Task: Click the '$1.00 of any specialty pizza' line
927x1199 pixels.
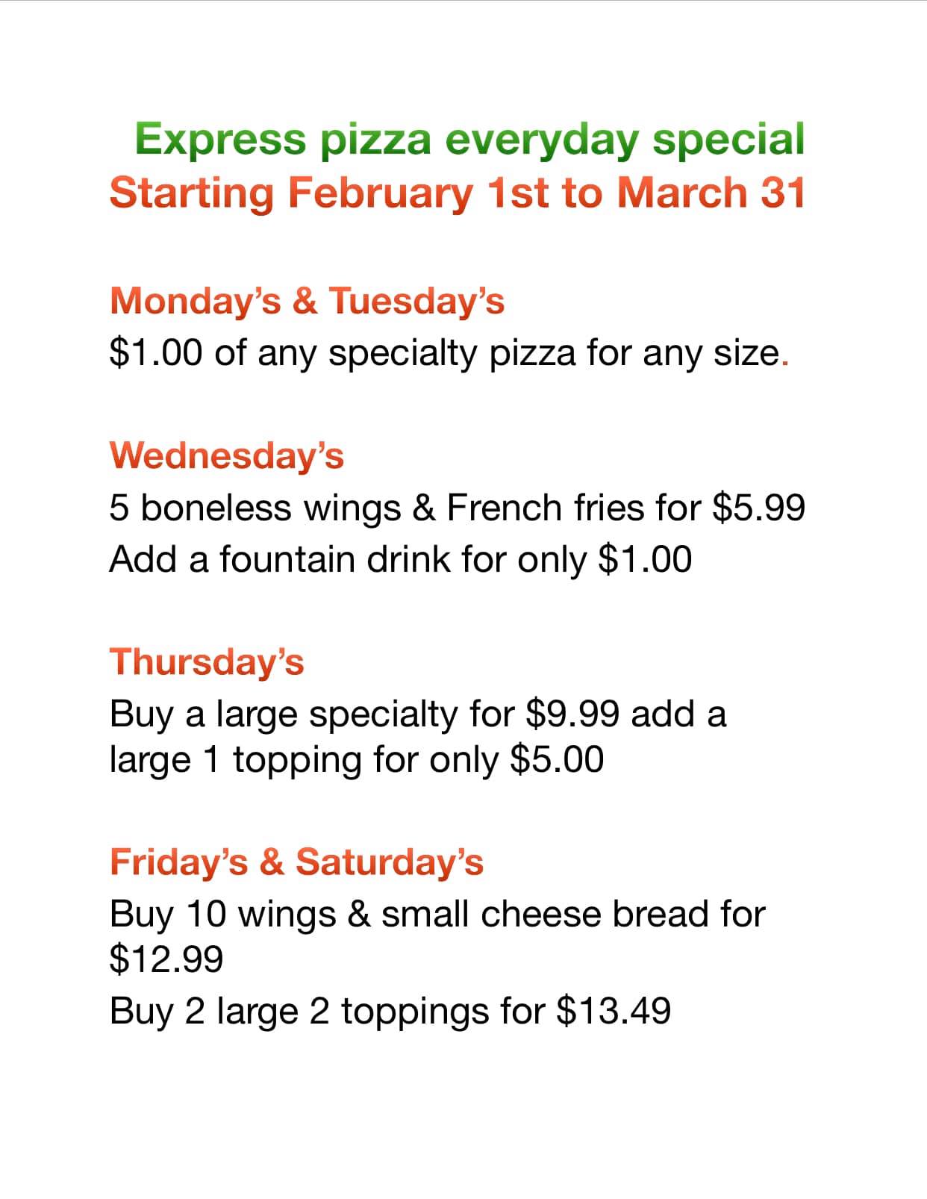Action: coord(448,352)
